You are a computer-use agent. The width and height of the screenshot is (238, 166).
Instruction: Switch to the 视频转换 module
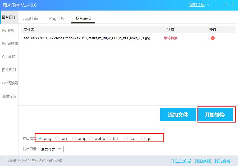(9, 96)
